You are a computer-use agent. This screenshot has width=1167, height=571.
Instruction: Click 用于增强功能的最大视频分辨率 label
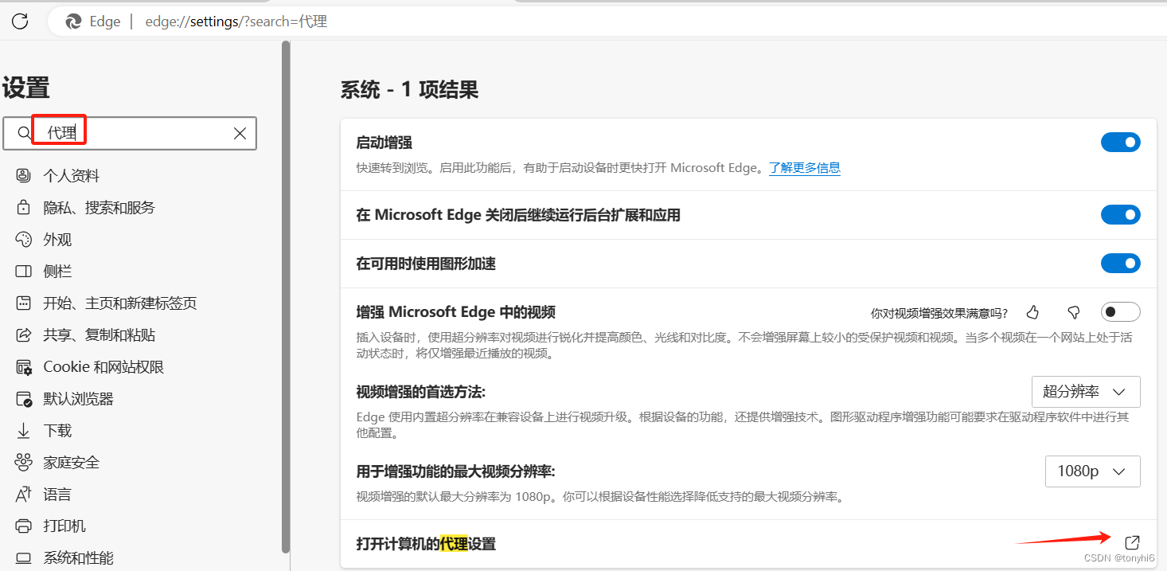[x=455, y=471]
